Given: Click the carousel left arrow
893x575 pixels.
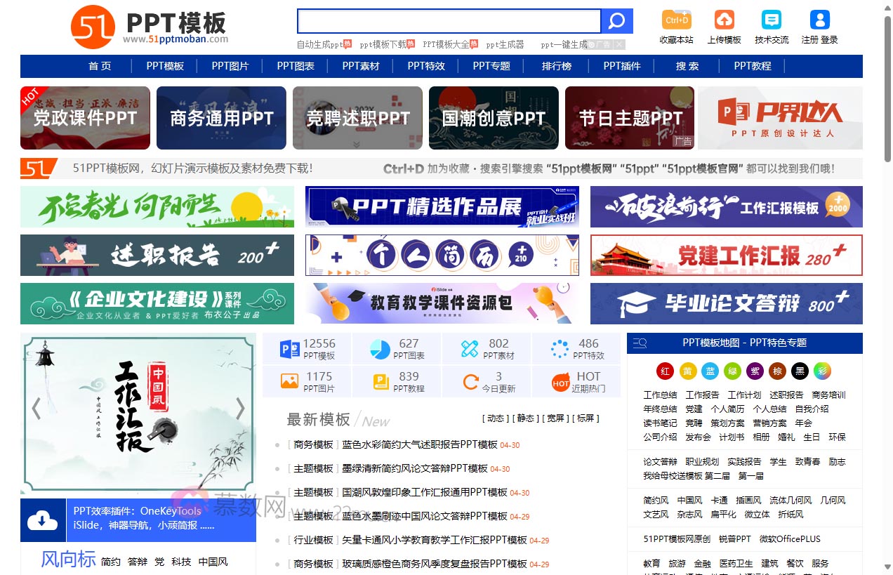Looking at the screenshot, I should click(x=35, y=409).
